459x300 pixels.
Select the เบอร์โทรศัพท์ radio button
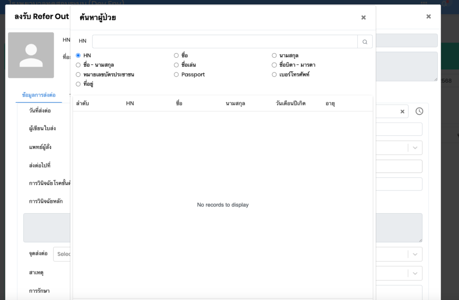(274, 75)
